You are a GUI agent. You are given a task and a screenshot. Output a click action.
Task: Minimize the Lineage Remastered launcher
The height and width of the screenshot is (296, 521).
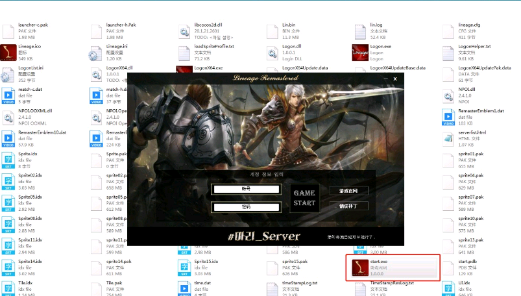point(386,79)
